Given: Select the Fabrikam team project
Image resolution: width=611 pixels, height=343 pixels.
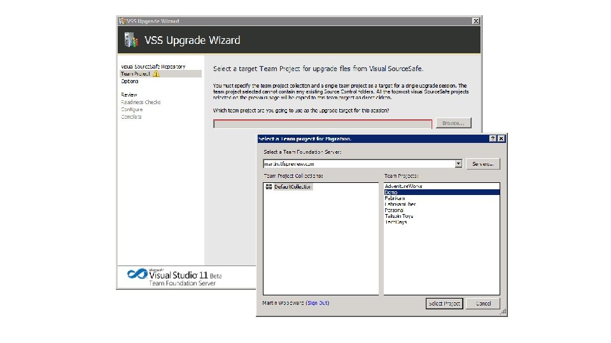Looking at the screenshot, I should point(442,198).
